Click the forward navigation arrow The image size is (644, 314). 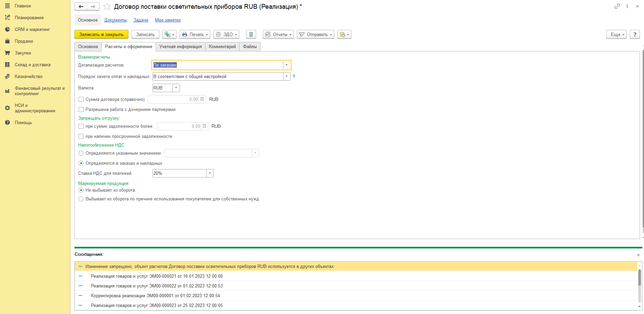click(x=93, y=6)
